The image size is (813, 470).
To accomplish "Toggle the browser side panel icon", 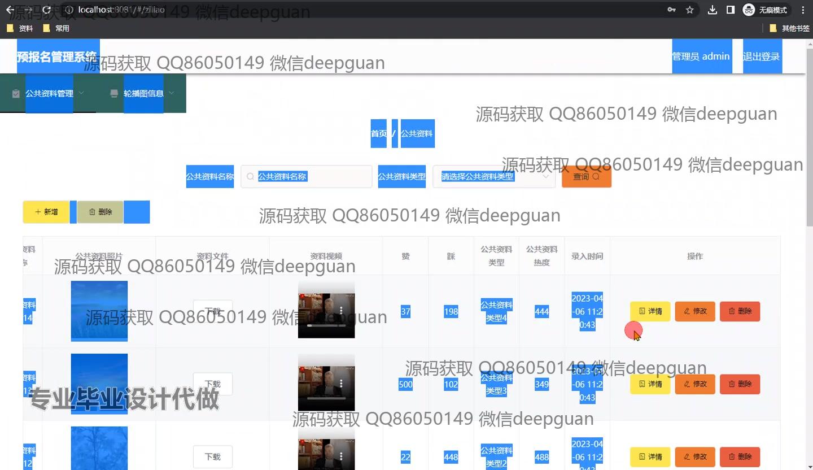I will point(730,10).
